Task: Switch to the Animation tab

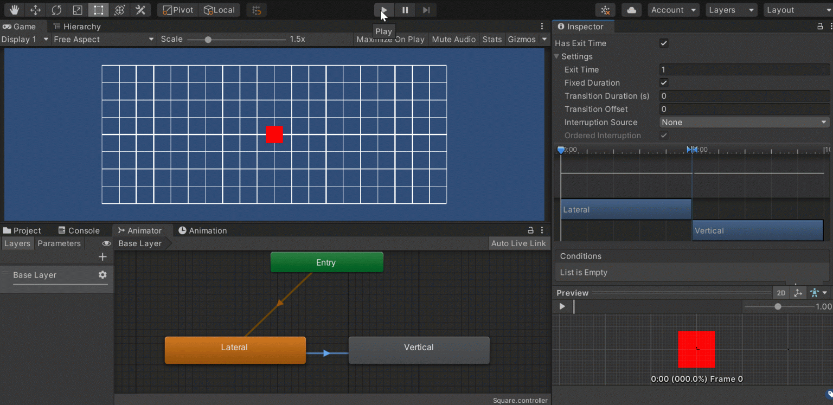Action: pyautogui.click(x=202, y=230)
